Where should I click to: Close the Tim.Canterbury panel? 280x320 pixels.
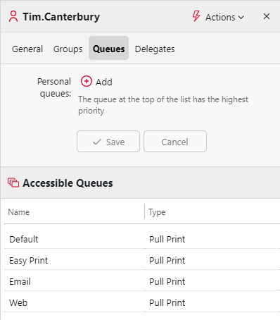(x=267, y=16)
